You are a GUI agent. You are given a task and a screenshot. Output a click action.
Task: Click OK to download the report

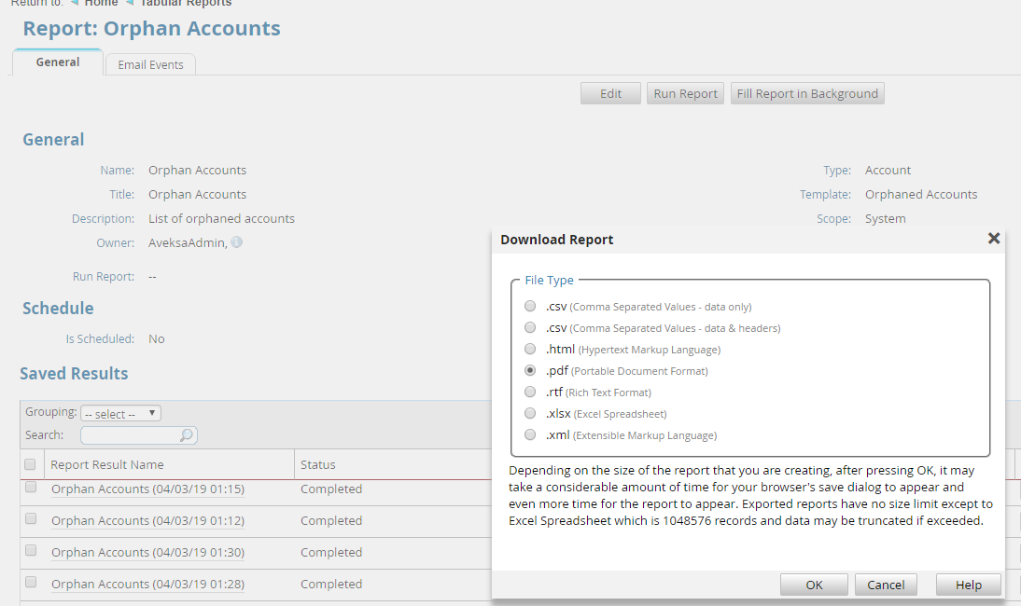pos(814,585)
